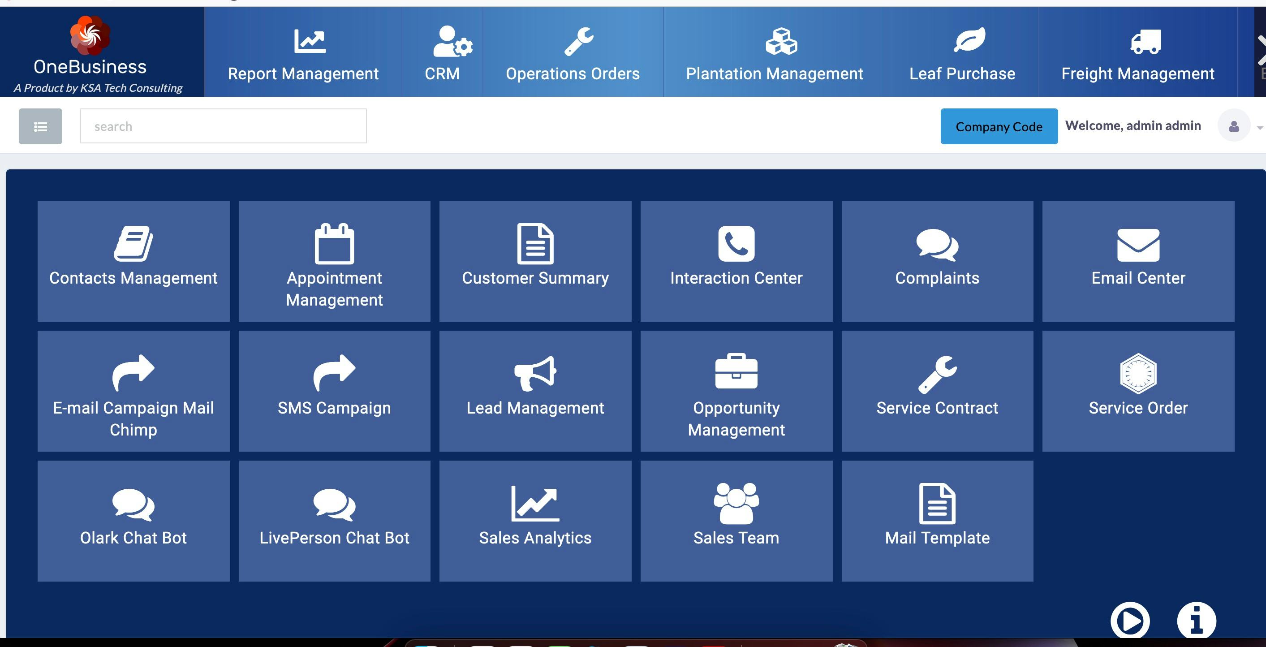Toggle the sidebar list menu button
Image resolution: width=1266 pixels, height=647 pixels.
click(40, 126)
